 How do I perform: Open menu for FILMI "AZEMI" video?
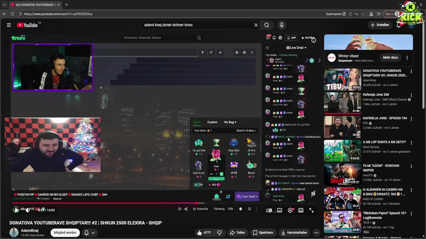point(411,166)
